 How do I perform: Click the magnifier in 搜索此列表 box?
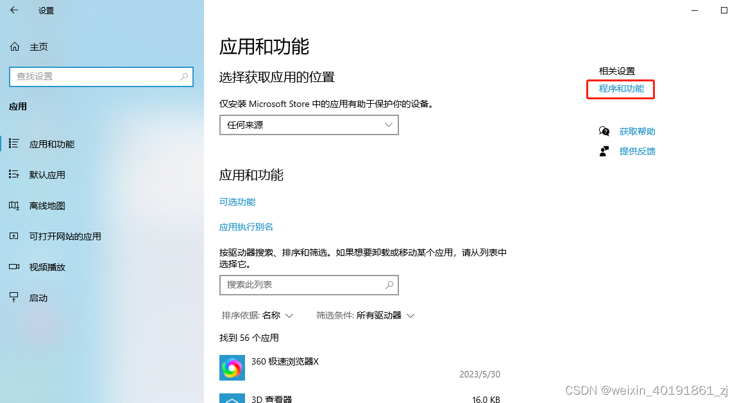pyautogui.click(x=389, y=284)
